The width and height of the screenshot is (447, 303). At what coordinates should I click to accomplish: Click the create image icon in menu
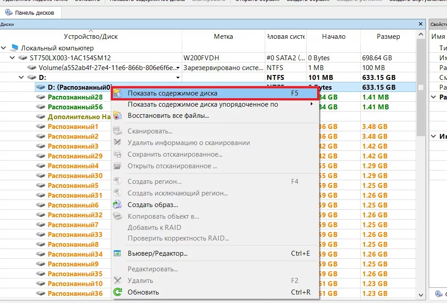tap(117, 205)
